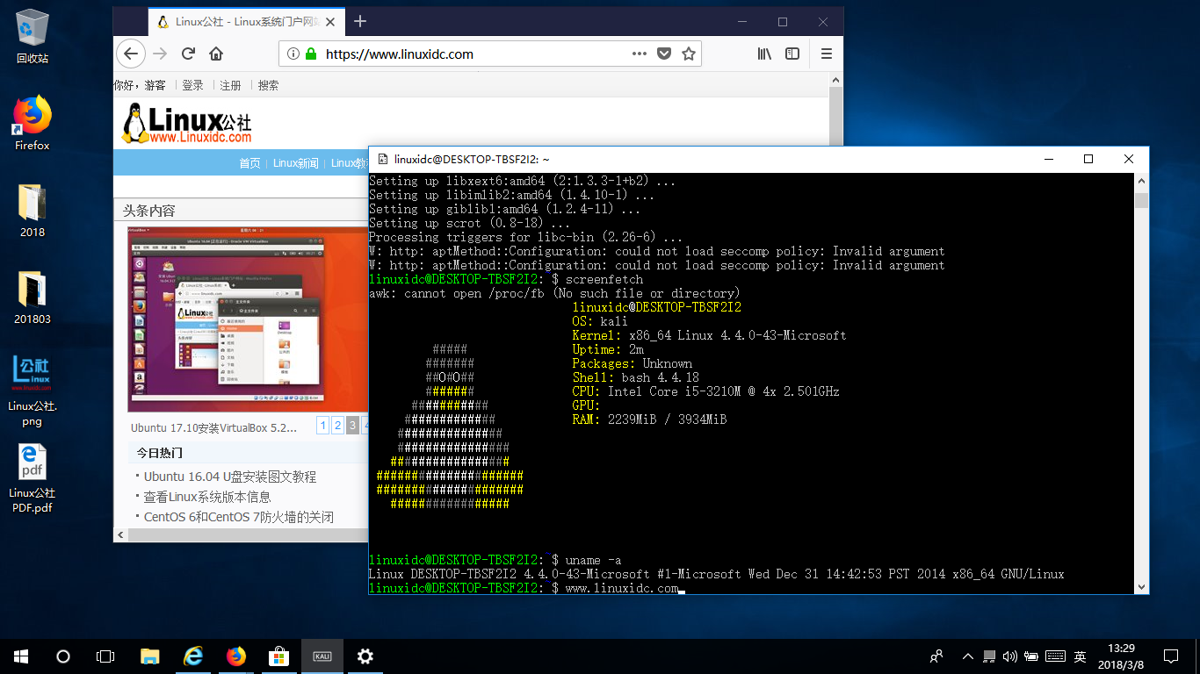The height and width of the screenshot is (674, 1200).
Task: Select Linux公社.png desktop file
Action: tap(33, 391)
